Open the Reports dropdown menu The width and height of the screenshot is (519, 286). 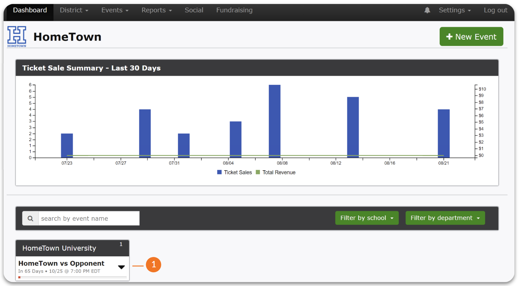point(156,10)
